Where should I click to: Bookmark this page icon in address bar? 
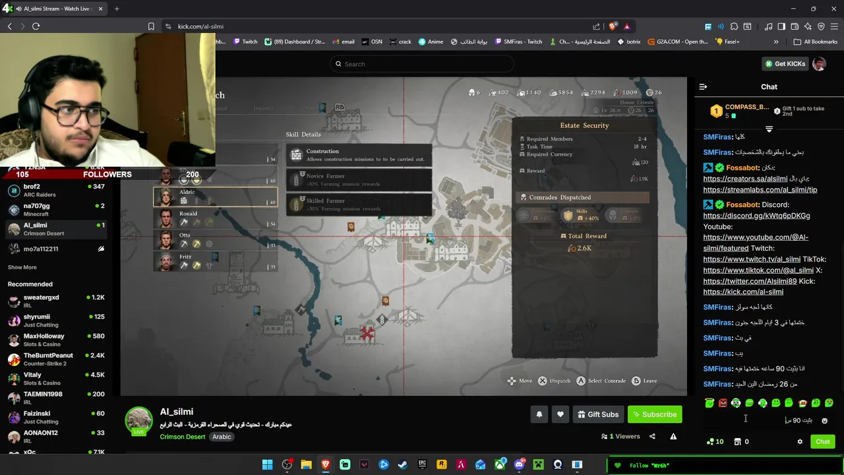[x=151, y=26]
